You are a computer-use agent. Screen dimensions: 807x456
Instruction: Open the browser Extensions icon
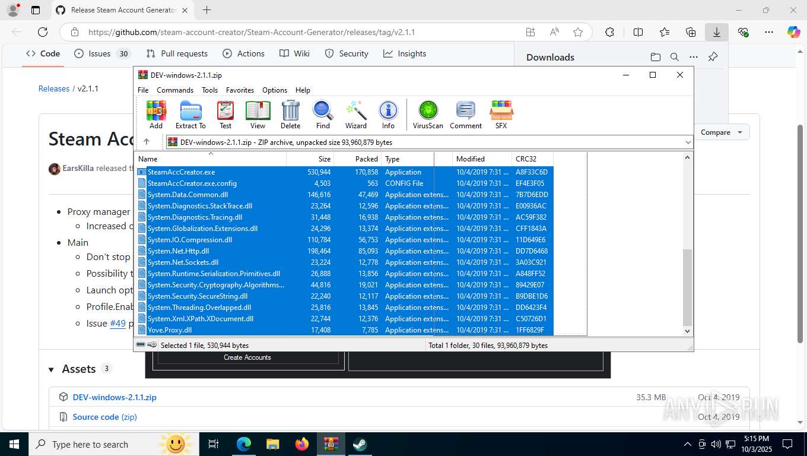(609, 32)
